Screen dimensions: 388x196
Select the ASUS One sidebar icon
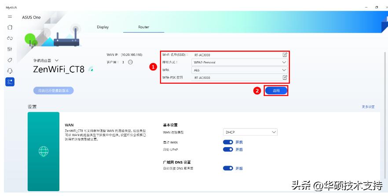click(x=10, y=82)
